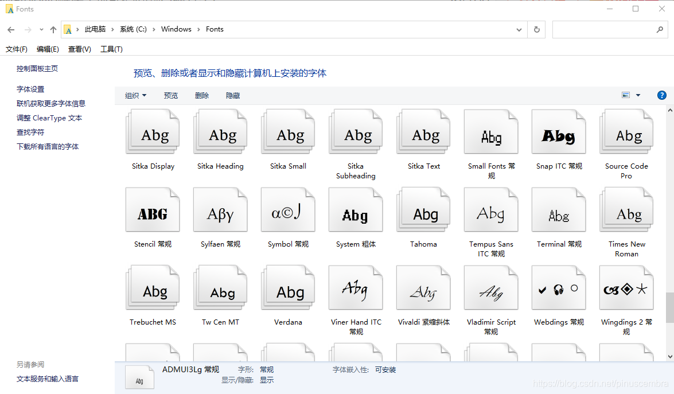Select the Times New Roman font icon
The width and height of the screenshot is (674, 394).
[627, 210]
